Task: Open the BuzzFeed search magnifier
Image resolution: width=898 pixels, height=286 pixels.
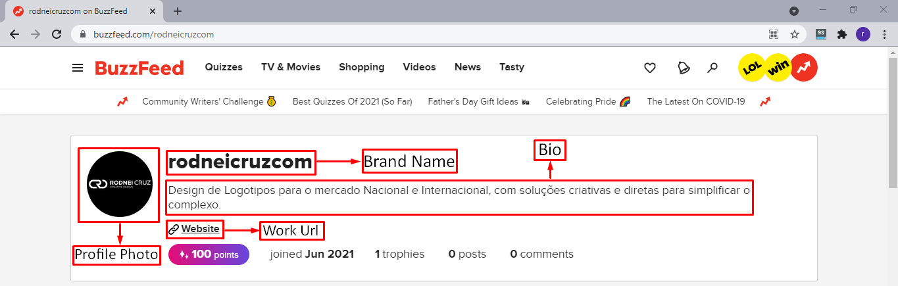Action: pos(712,68)
